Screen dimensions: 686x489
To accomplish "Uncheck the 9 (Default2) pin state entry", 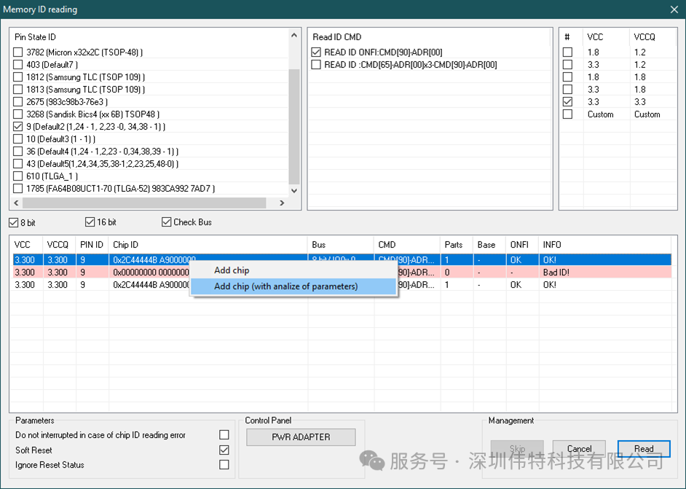I will (18, 127).
